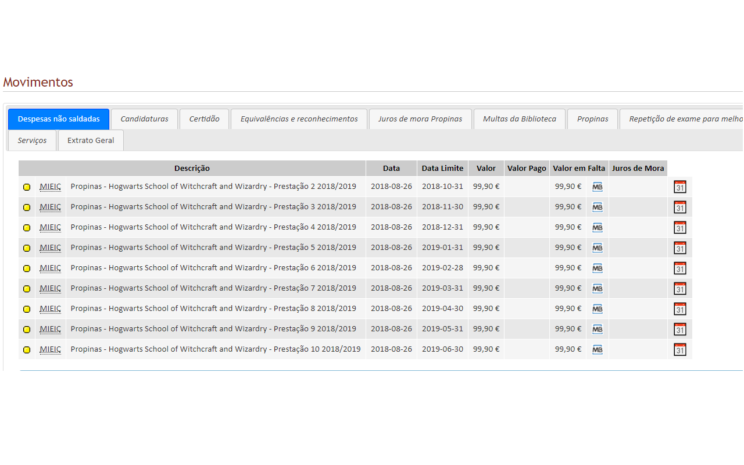Viewport: 744px width, 465px height.
Task: Click the Valor Pago column header
Action: coord(527,169)
